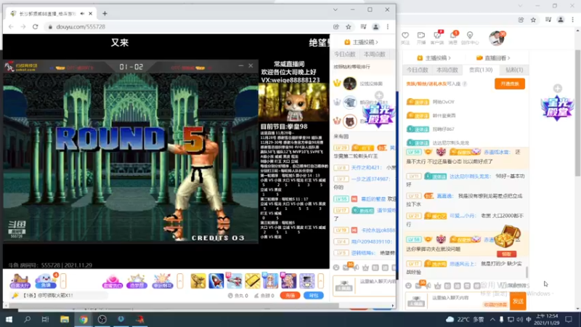
Task: Click the orange 充值 recharge button
Action: tap(290, 296)
